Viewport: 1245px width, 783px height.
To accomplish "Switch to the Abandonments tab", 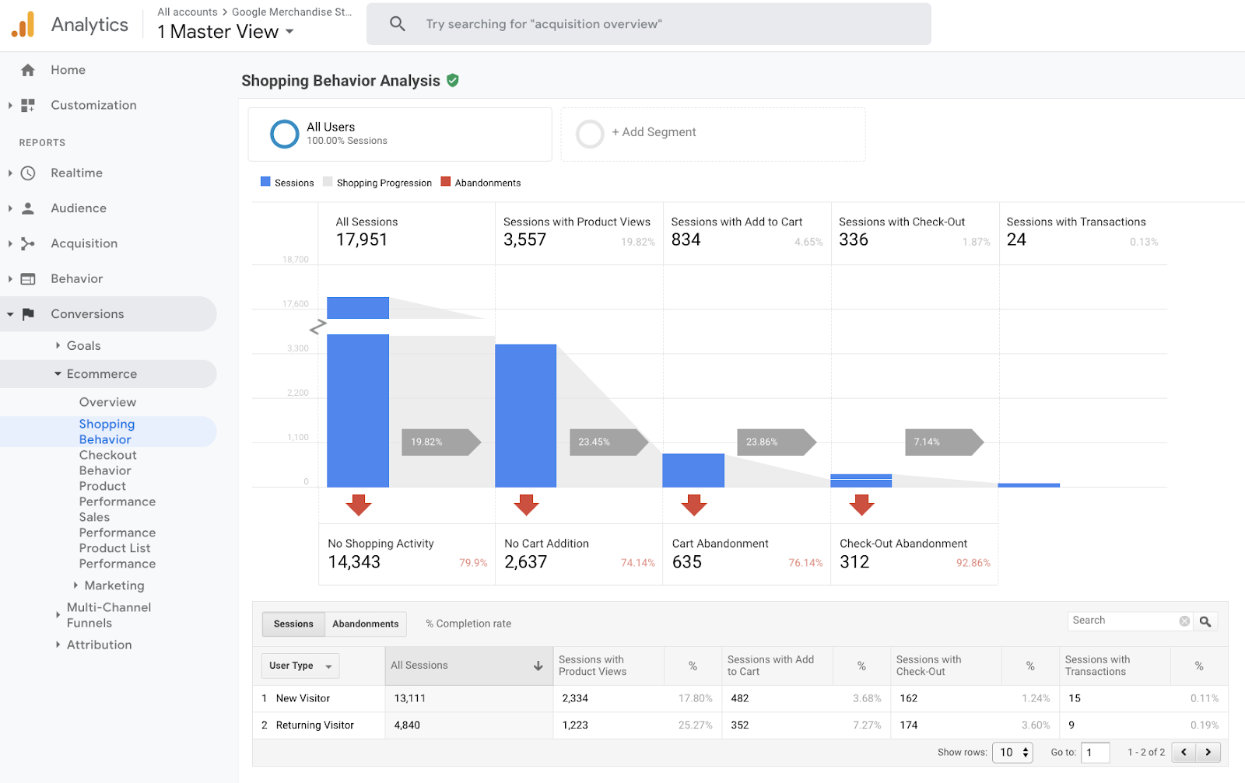I will [x=365, y=624].
